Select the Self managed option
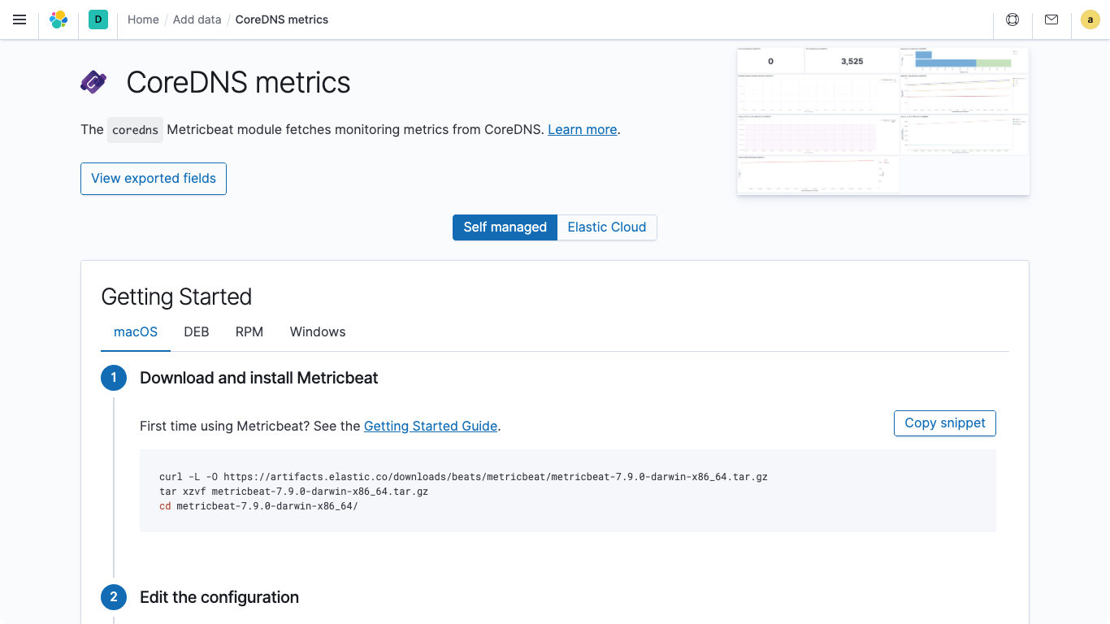The image size is (1110, 624). (x=505, y=227)
